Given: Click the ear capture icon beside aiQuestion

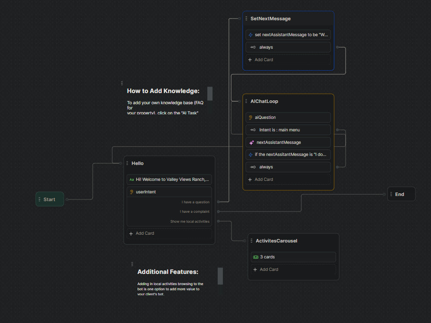Looking at the screenshot, I should coord(250,118).
